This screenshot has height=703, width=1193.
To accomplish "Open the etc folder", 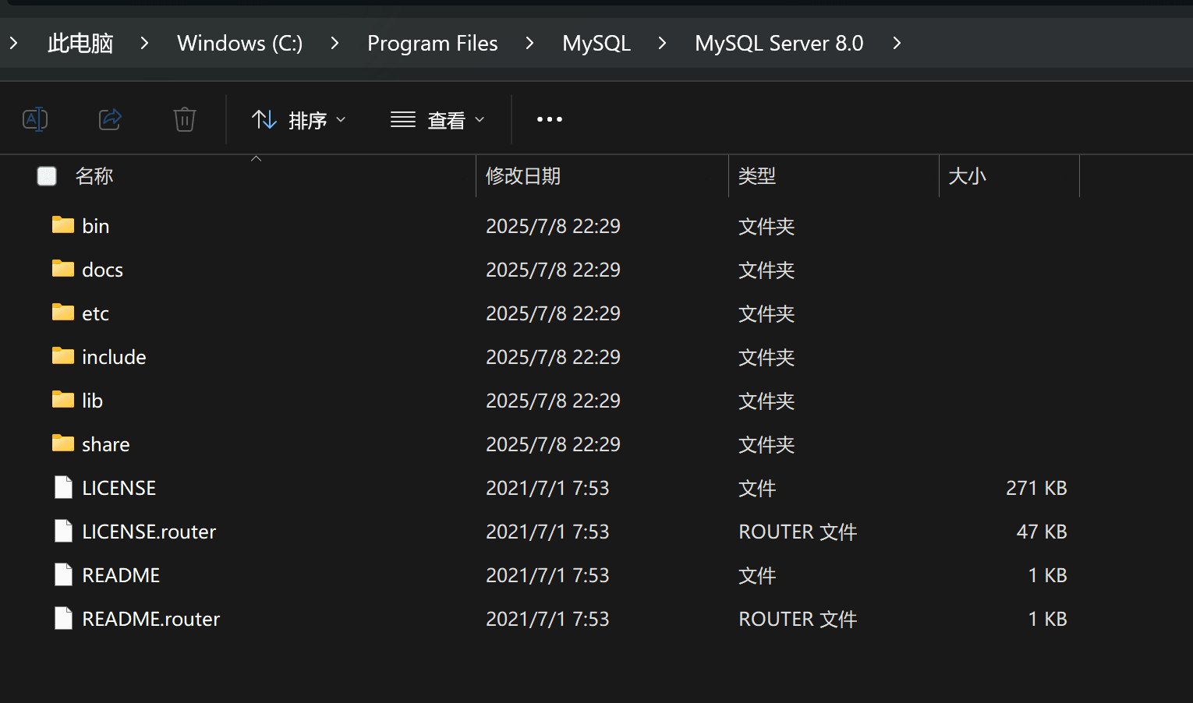I will point(95,313).
